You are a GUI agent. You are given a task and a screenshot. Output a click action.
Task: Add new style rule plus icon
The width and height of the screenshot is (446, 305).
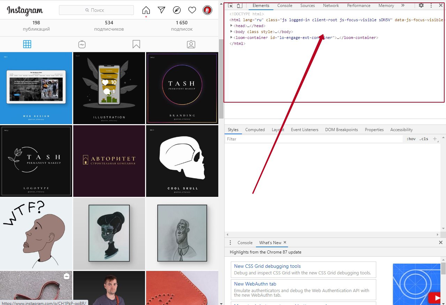coord(434,139)
